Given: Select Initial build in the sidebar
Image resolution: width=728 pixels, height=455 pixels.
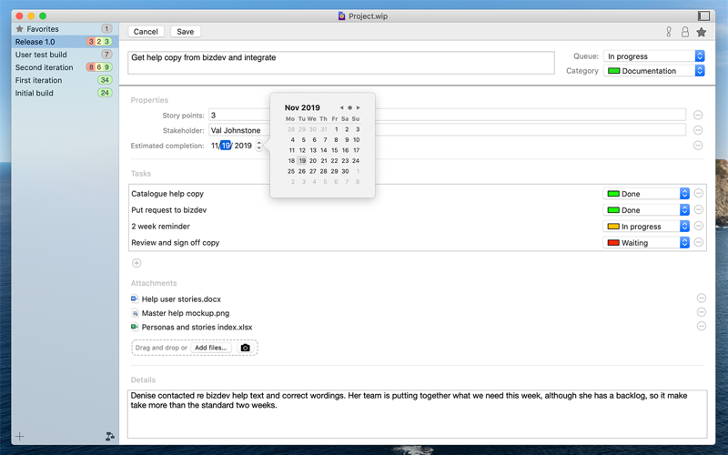Looking at the screenshot, I should pos(65,93).
